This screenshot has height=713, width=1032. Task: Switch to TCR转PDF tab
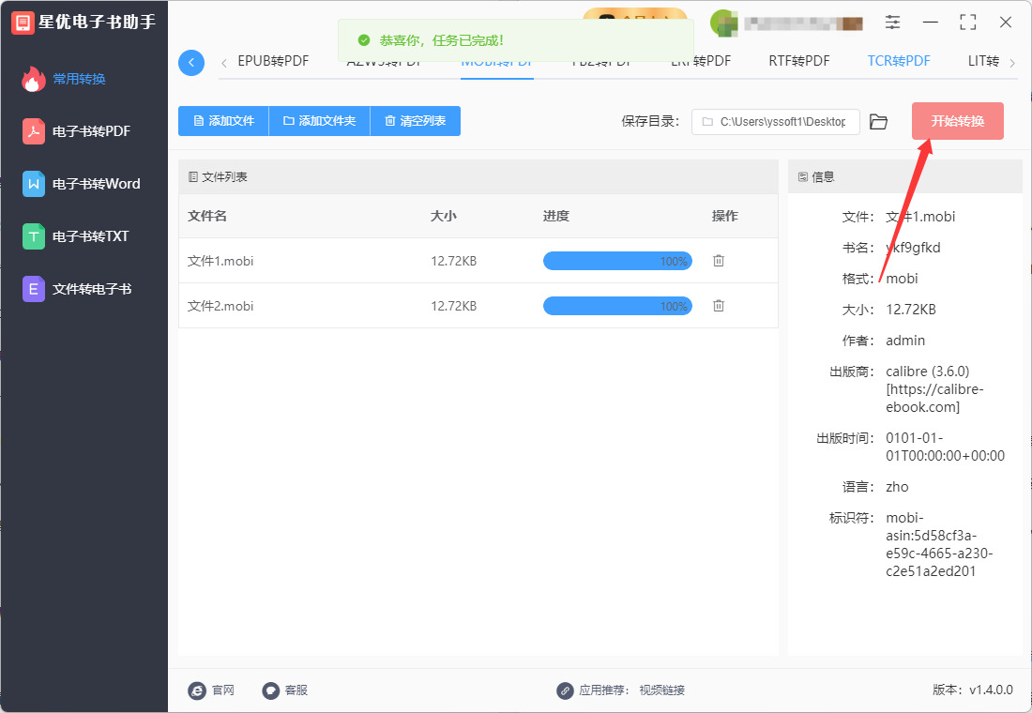pos(899,61)
